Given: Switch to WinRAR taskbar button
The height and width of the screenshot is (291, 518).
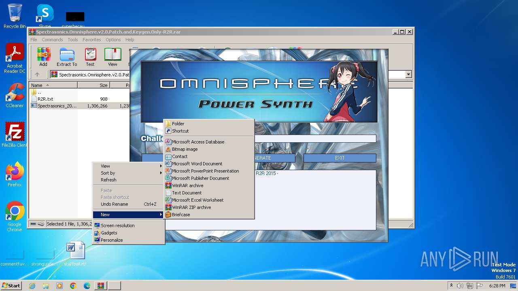Looking at the screenshot, I should coord(101,286).
